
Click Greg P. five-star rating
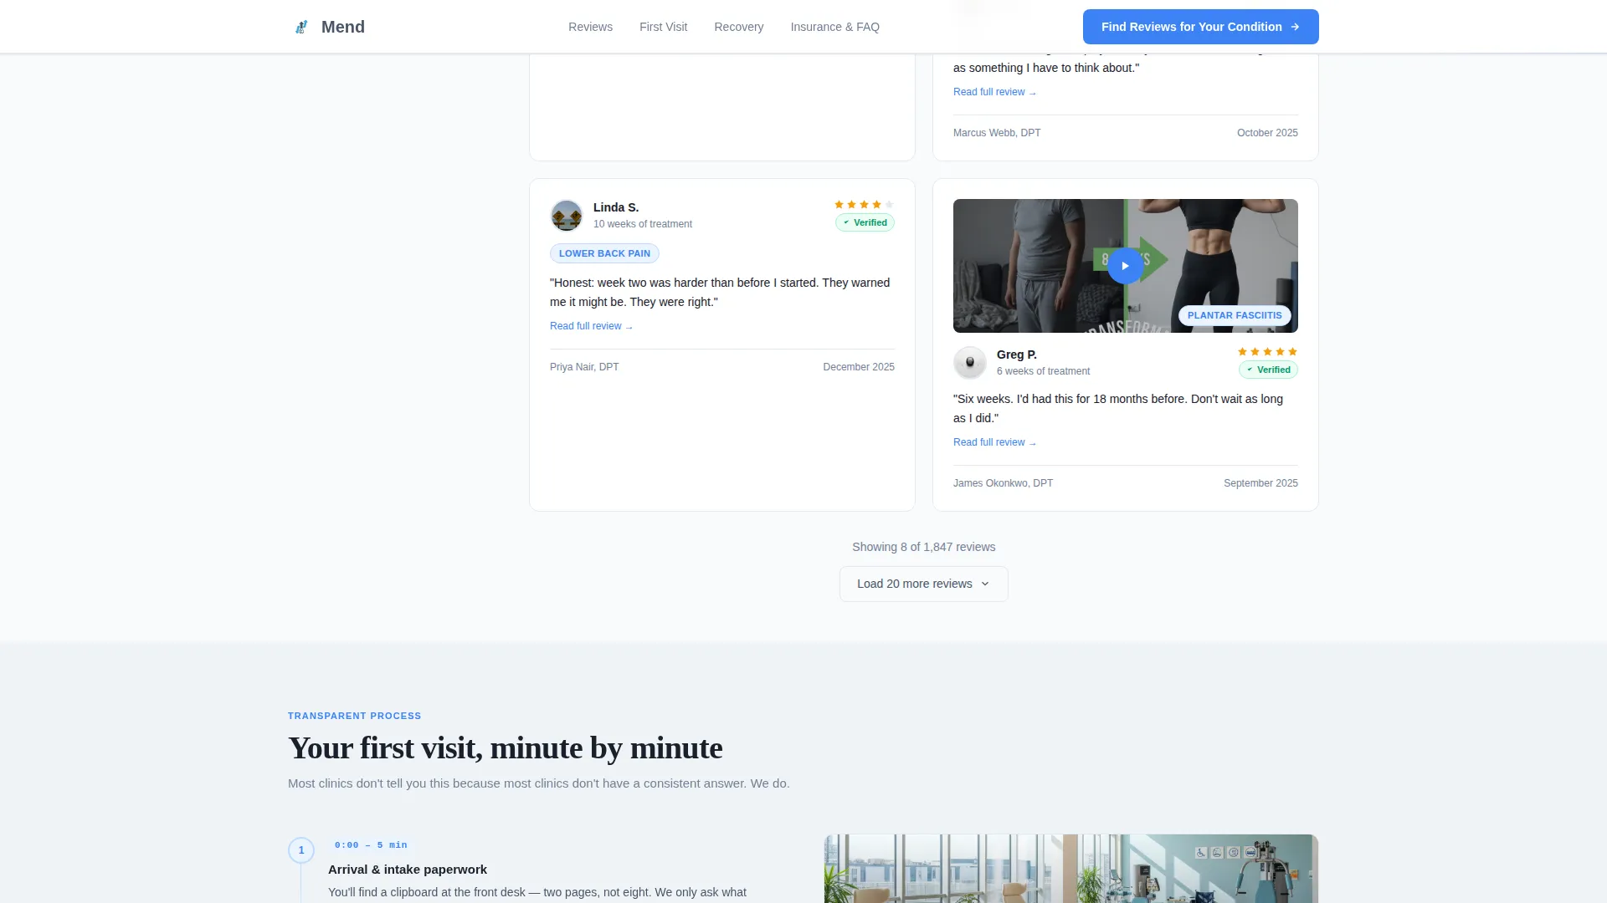point(1267,352)
